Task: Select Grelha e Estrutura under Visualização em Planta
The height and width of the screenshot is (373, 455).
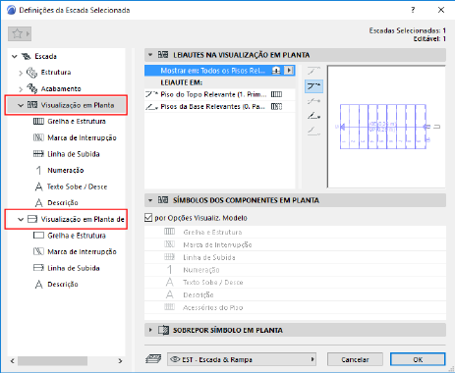Action: pos(77,121)
